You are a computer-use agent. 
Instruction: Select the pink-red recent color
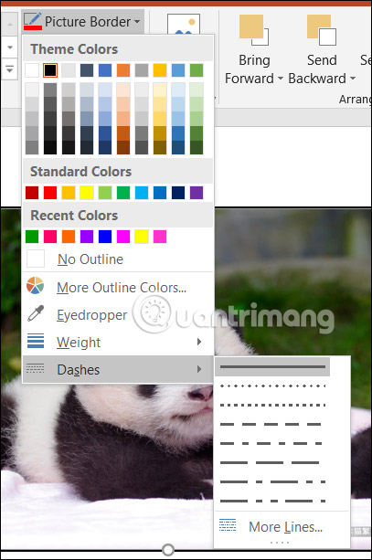click(50, 237)
